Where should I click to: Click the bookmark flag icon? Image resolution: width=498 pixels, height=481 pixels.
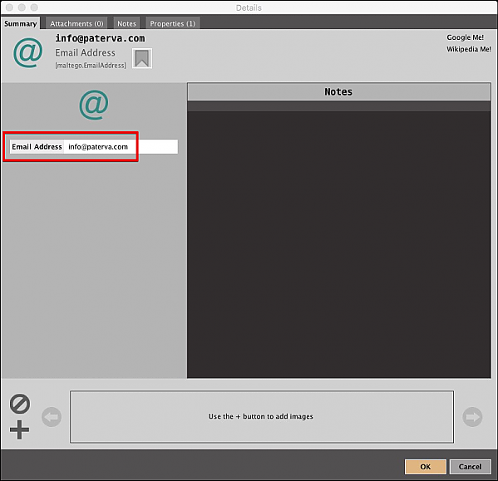(142, 58)
